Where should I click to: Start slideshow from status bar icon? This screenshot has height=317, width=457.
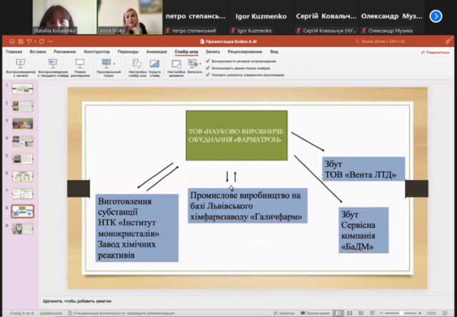tap(372, 313)
